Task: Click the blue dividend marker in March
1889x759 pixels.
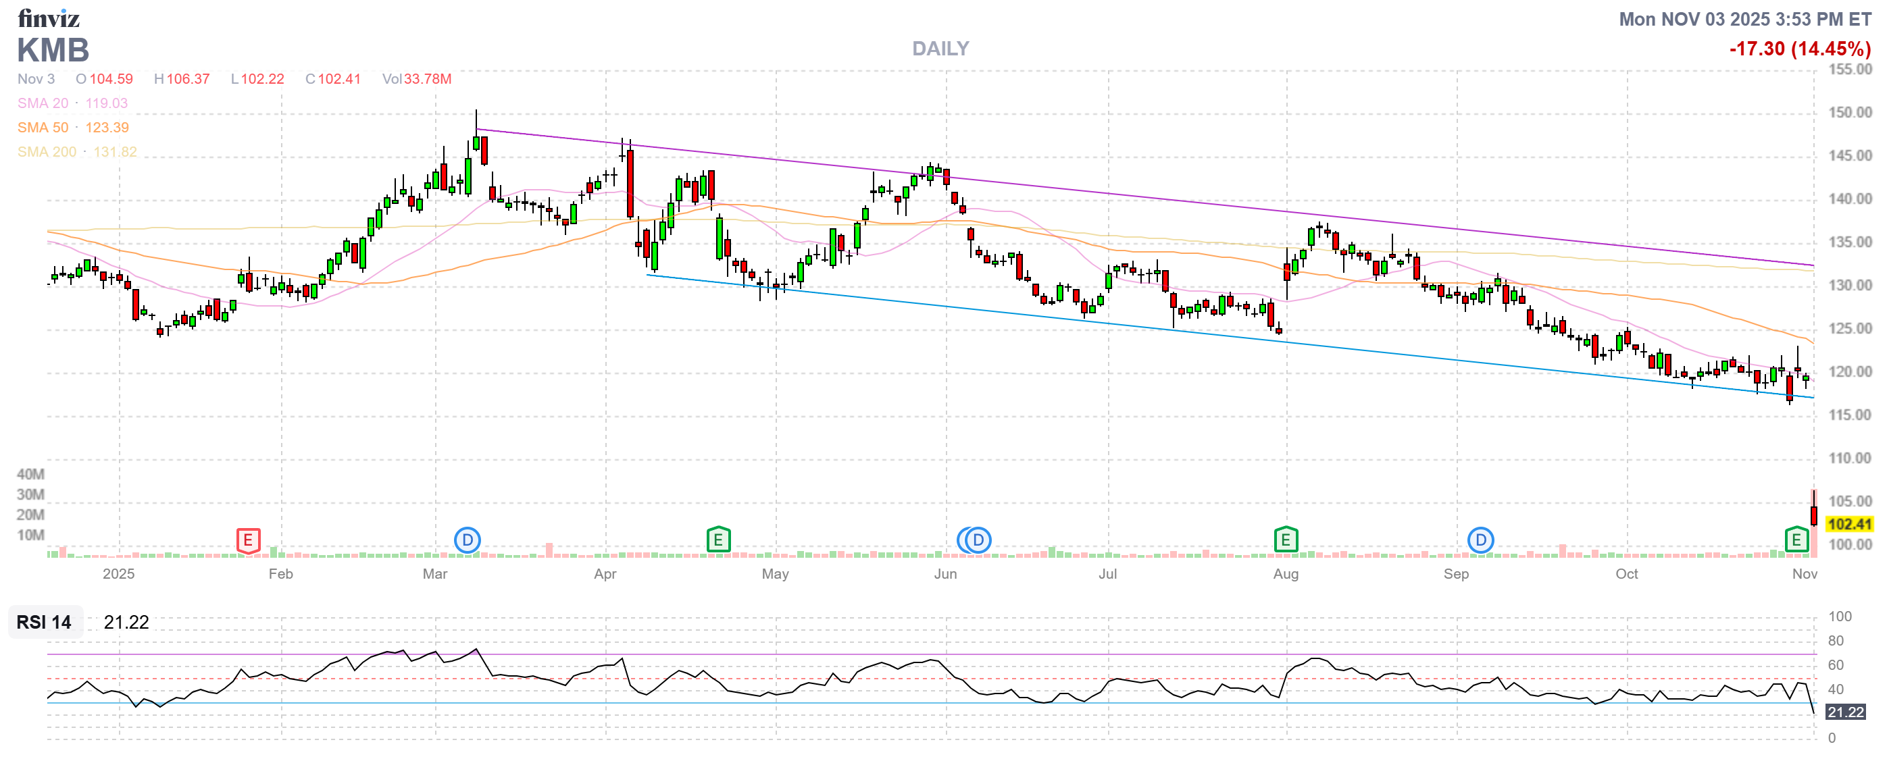Action: [467, 541]
